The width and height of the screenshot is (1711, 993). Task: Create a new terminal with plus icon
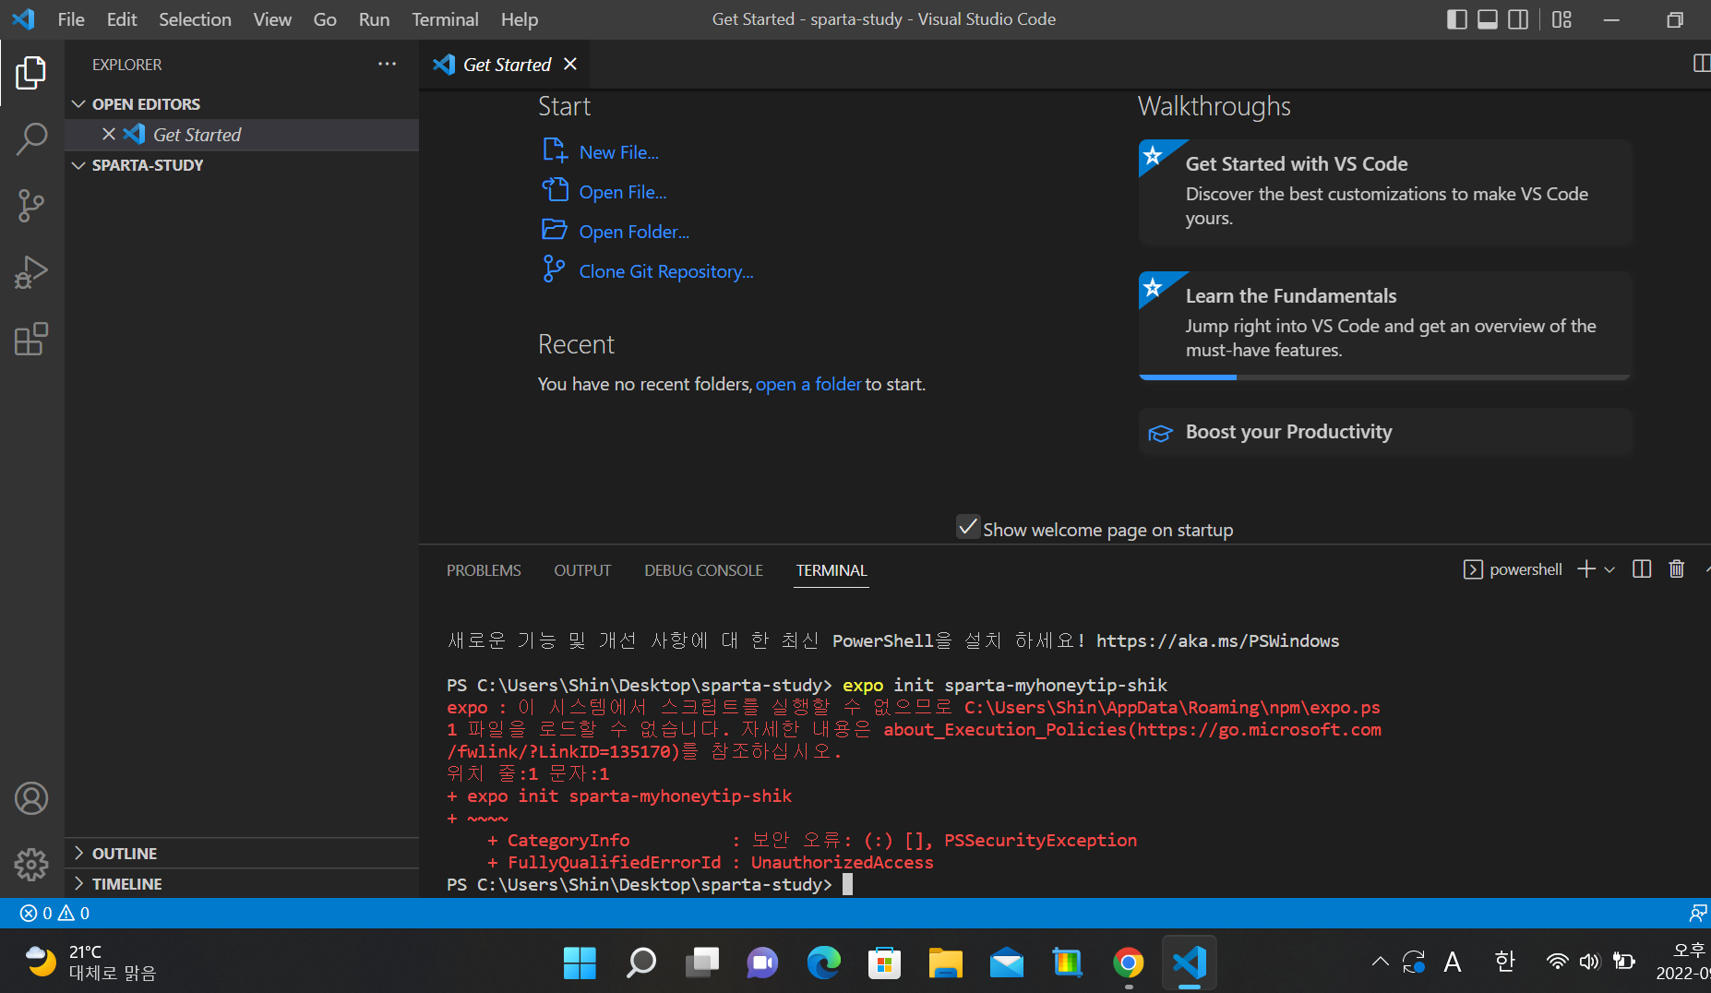click(x=1586, y=569)
